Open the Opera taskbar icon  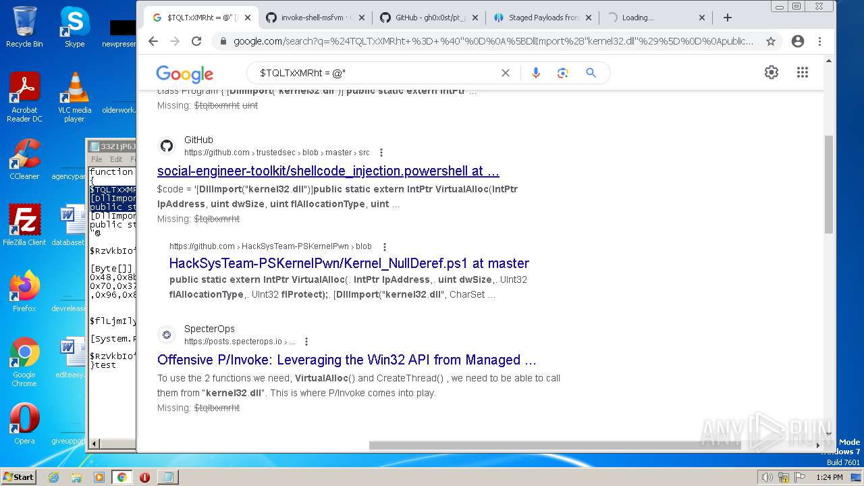[144, 477]
